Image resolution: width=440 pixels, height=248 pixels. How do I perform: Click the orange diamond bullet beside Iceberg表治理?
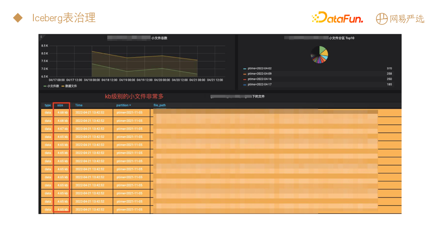pos(18,18)
